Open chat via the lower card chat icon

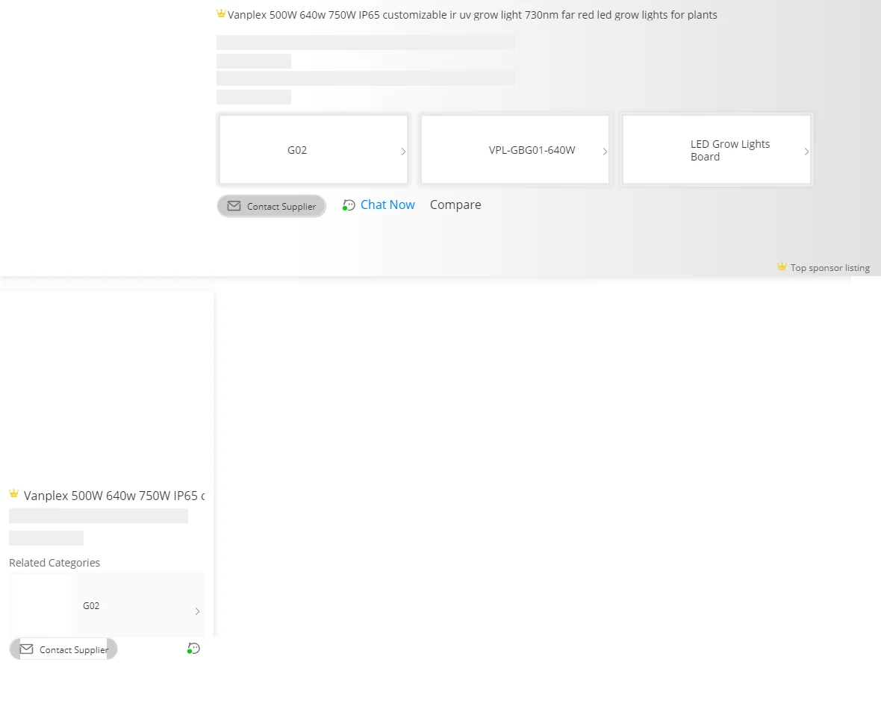[193, 649]
